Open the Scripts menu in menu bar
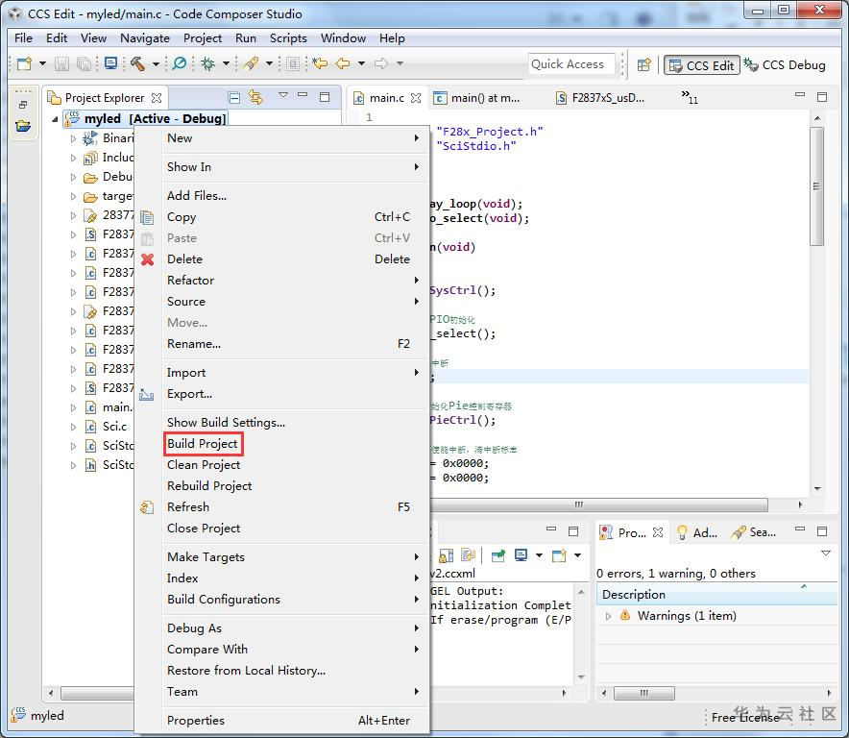The image size is (849, 738). click(288, 38)
